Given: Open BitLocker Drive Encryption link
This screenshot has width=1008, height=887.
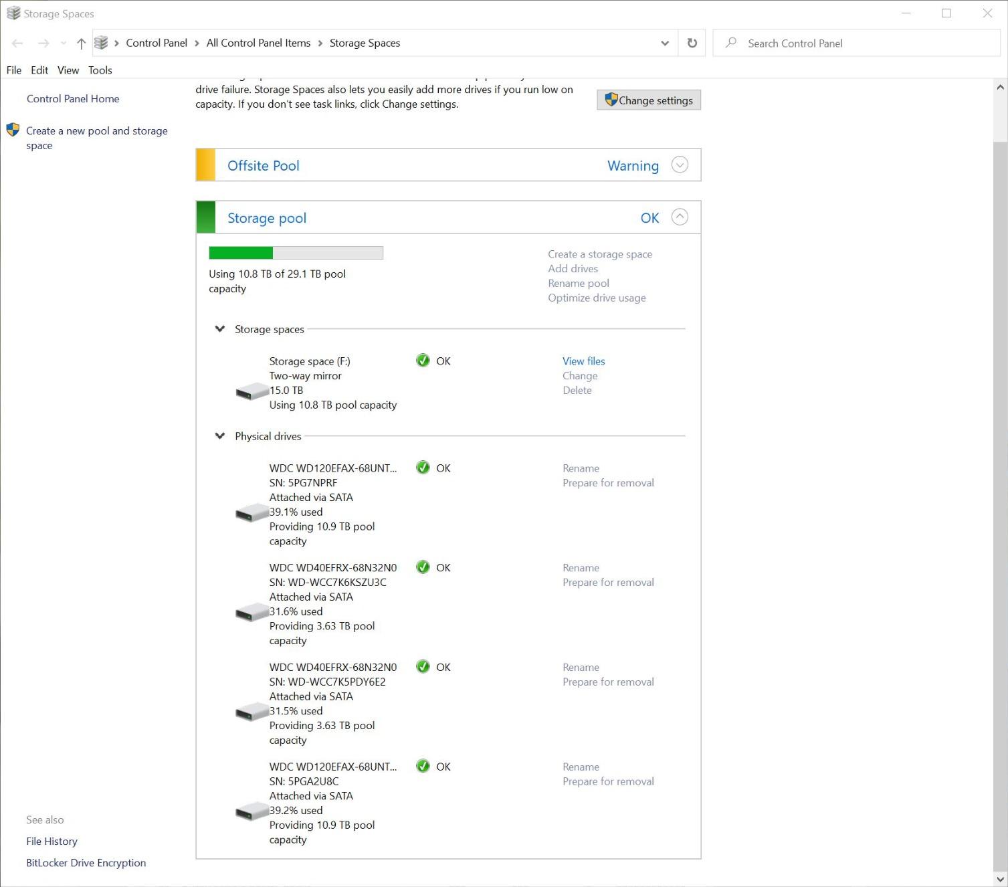Looking at the screenshot, I should click(x=86, y=863).
